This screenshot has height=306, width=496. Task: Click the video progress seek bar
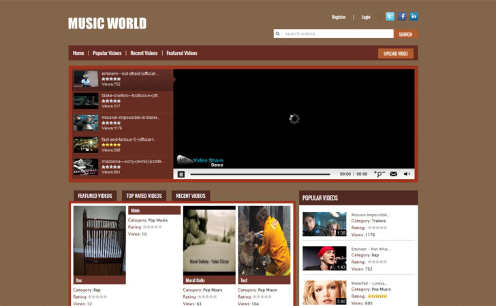tap(260, 174)
